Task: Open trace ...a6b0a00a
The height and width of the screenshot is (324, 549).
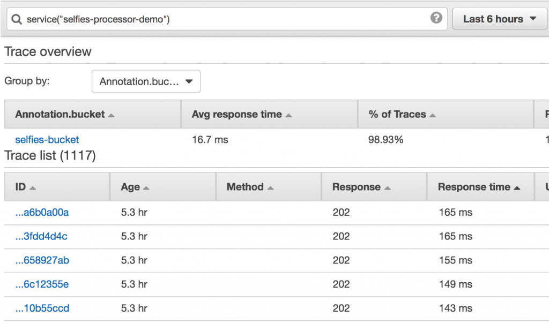Action: 42,213
